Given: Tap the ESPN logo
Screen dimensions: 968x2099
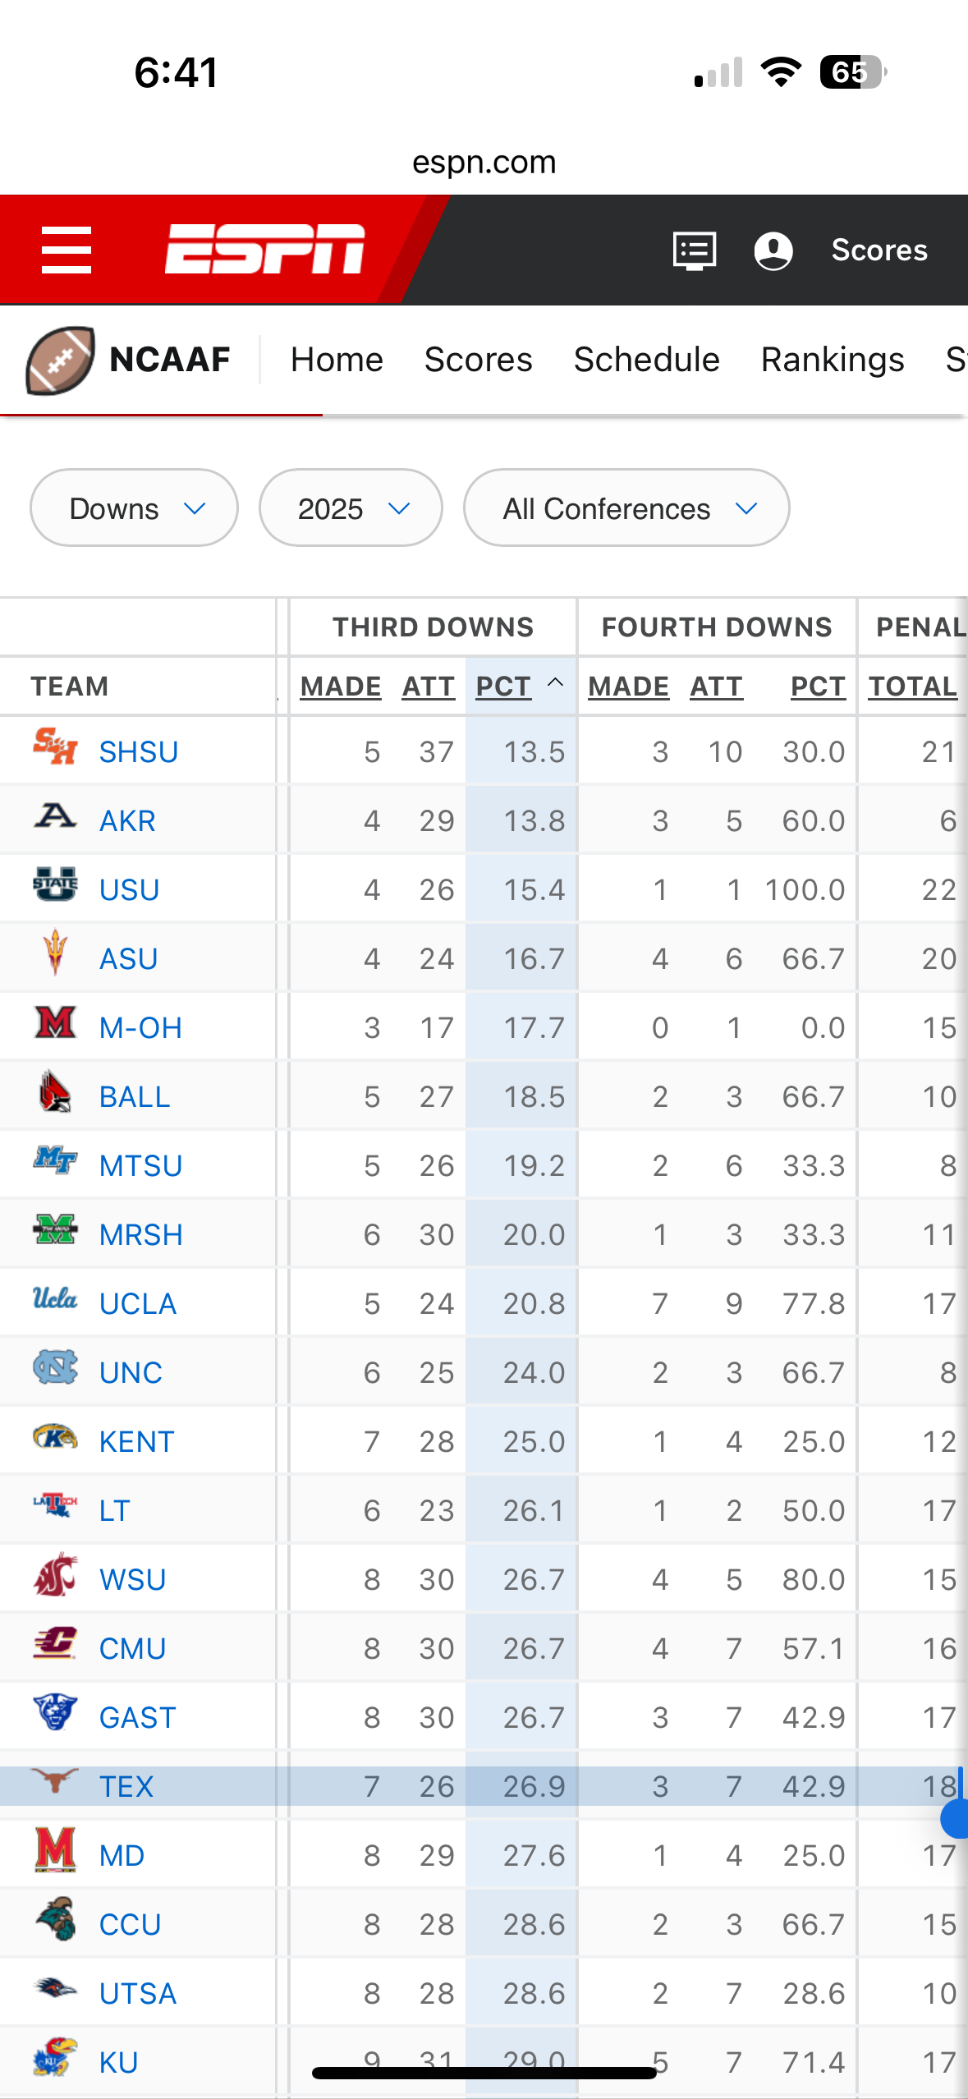Looking at the screenshot, I should point(264,249).
